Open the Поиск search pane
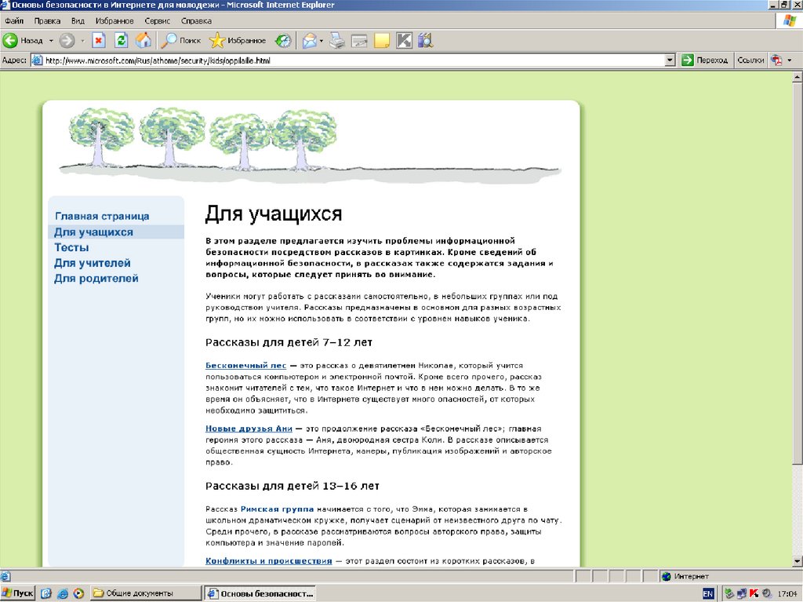 (x=180, y=41)
